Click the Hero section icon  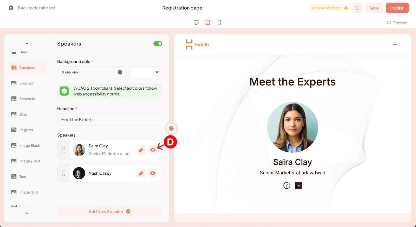pyautogui.click(x=14, y=52)
